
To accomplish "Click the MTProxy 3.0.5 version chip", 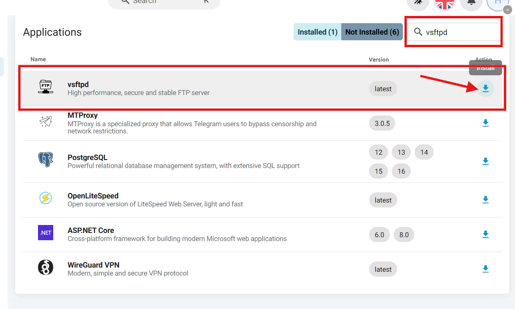I will pos(382,124).
